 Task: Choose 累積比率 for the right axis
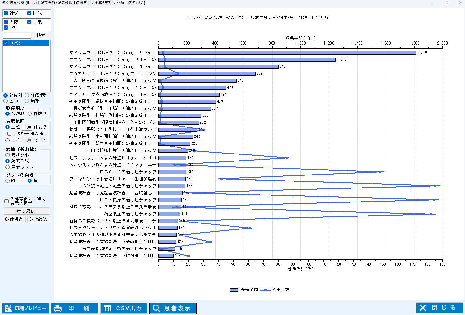(8, 155)
